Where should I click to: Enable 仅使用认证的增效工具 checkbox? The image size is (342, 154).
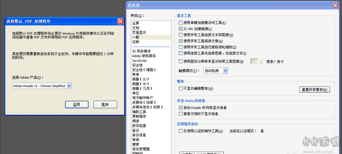[x=181, y=131]
